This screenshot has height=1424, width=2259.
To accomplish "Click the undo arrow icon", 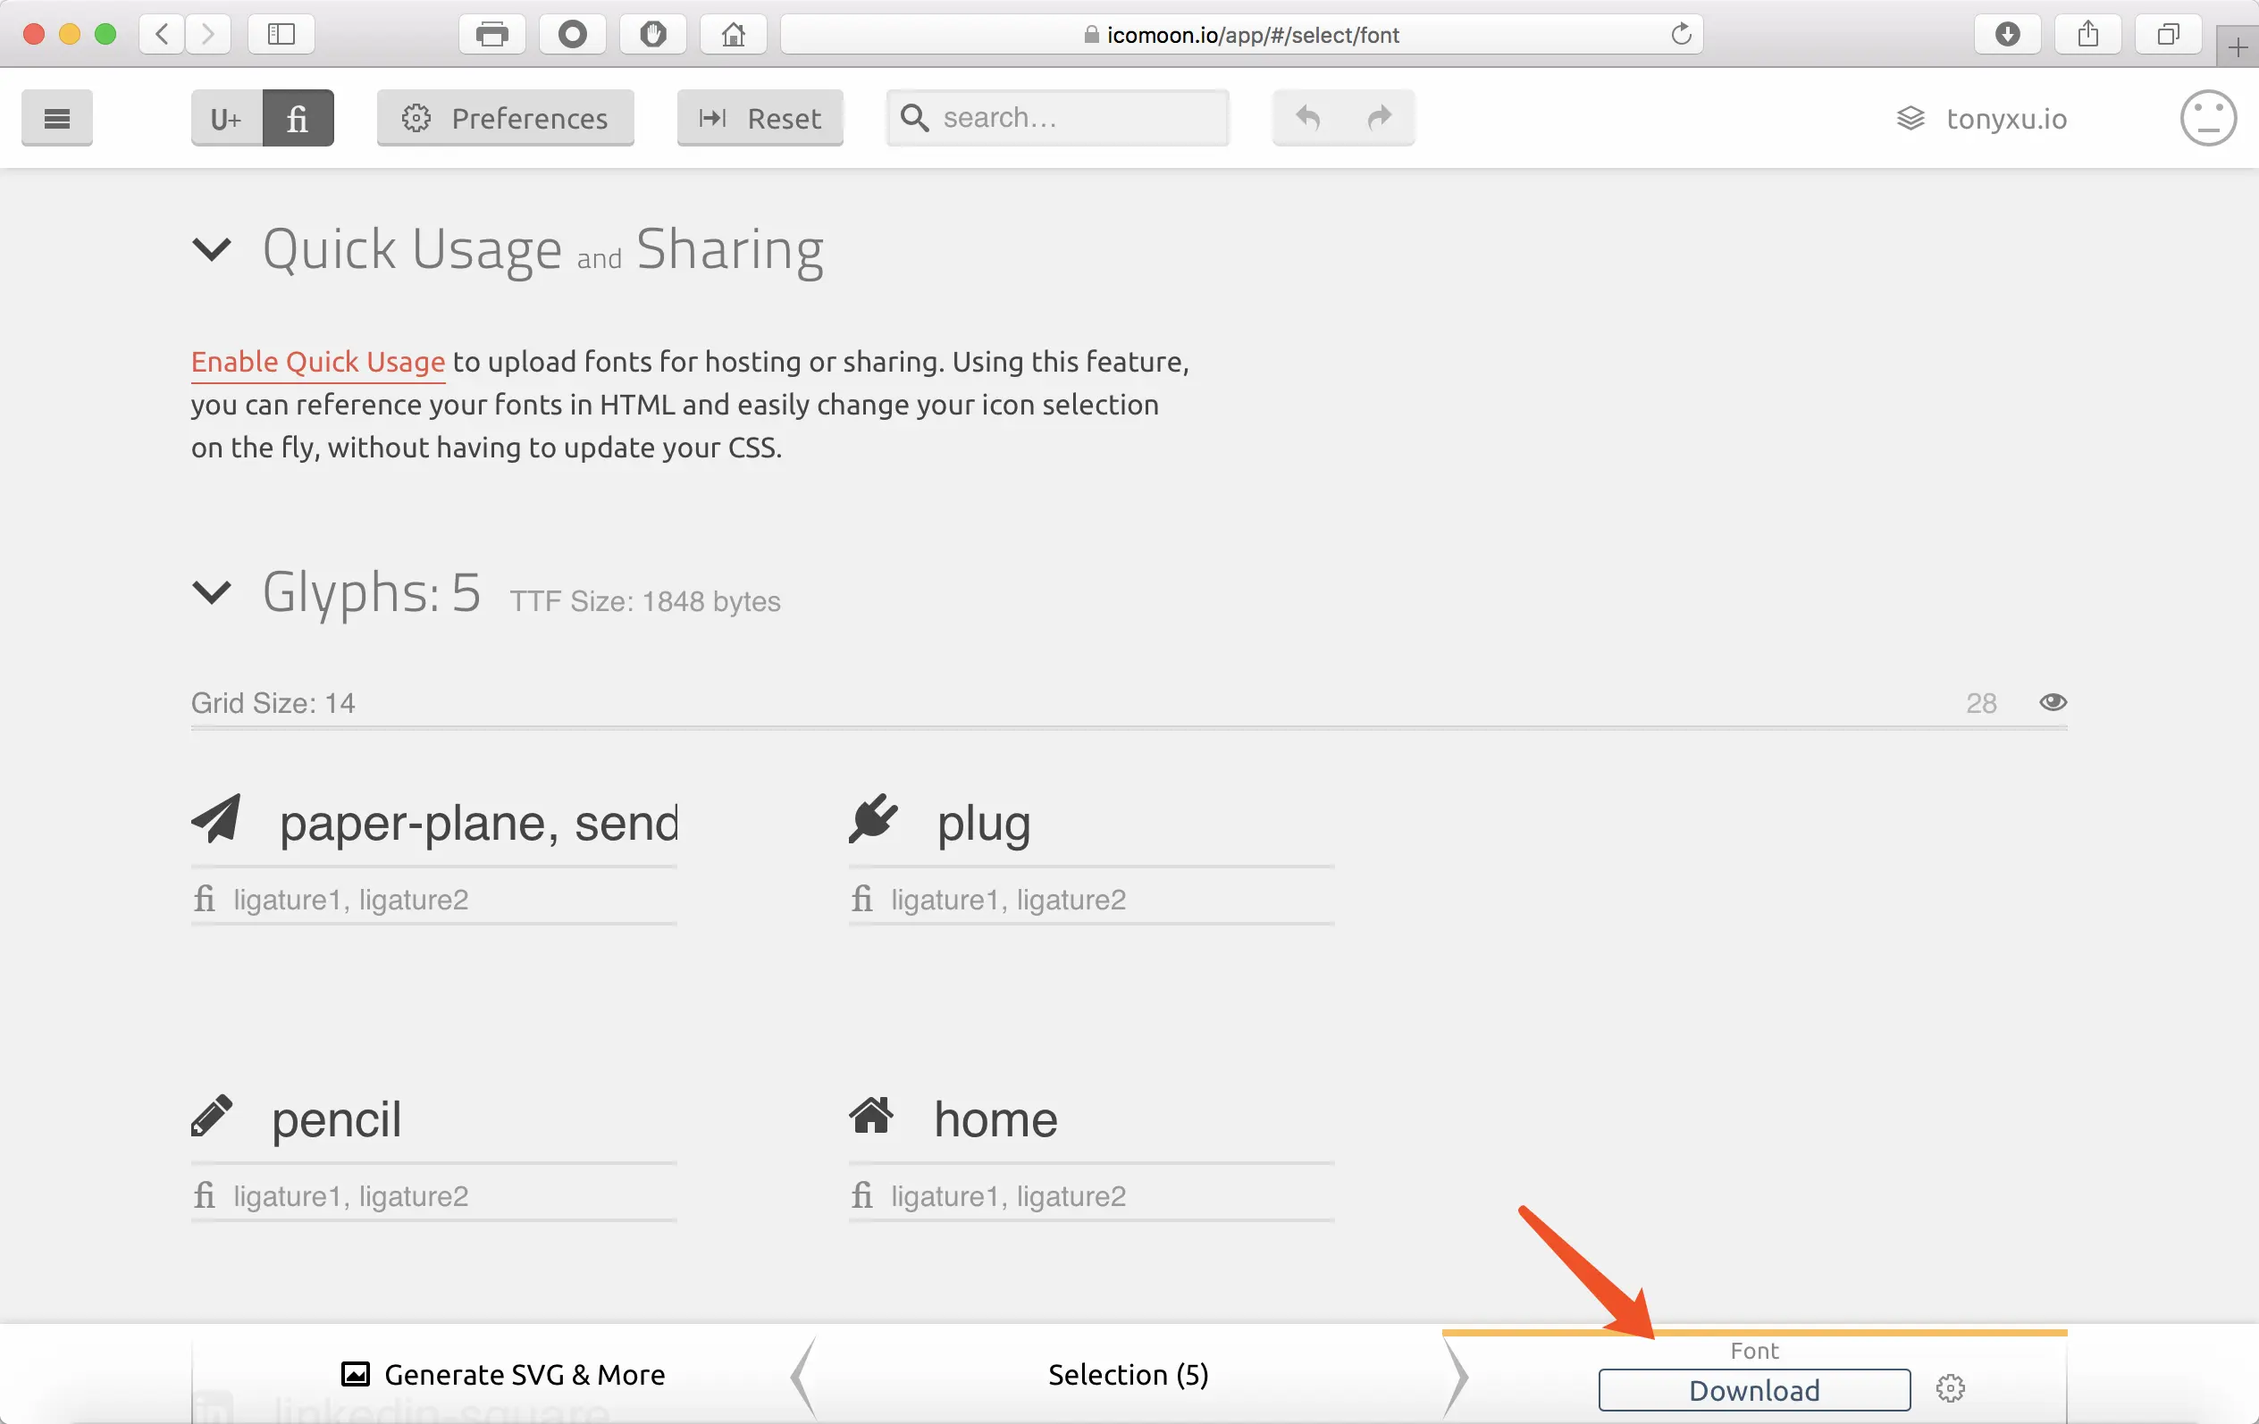I will coord(1307,118).
